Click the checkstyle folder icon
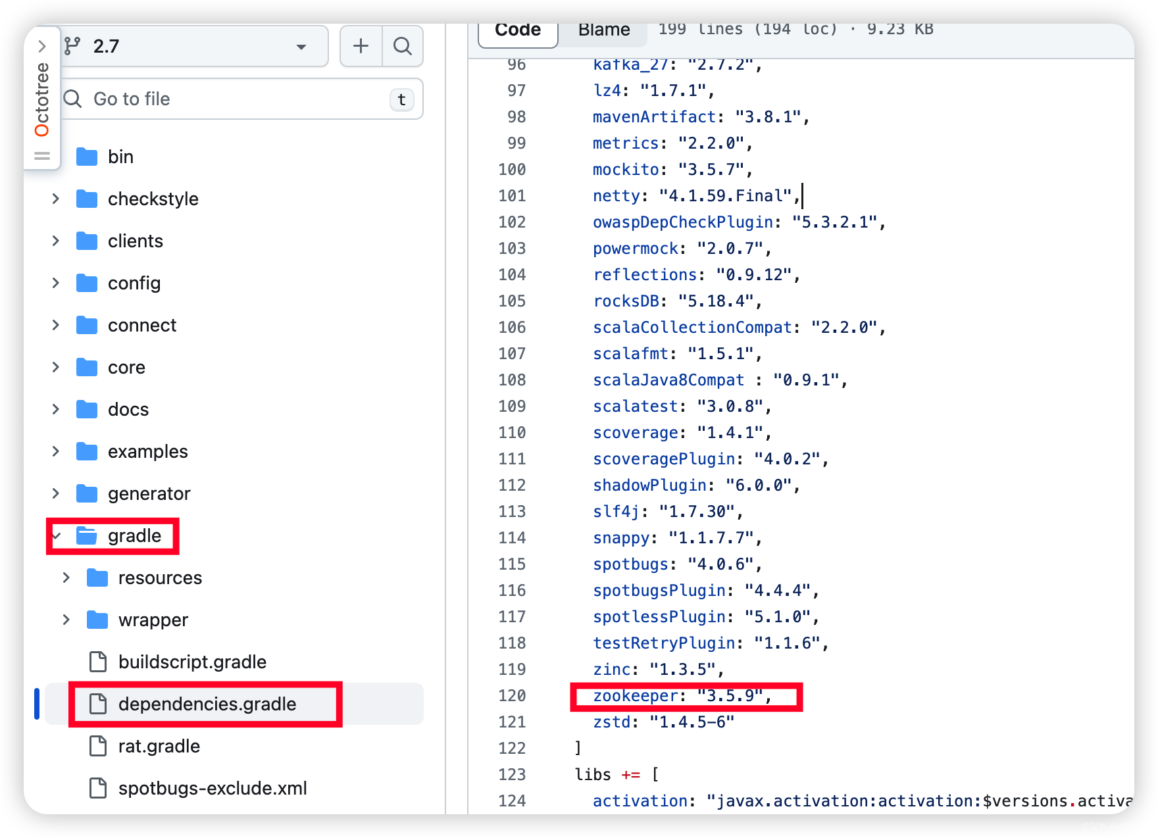The image size is (1158, 838). coord(87,199)
